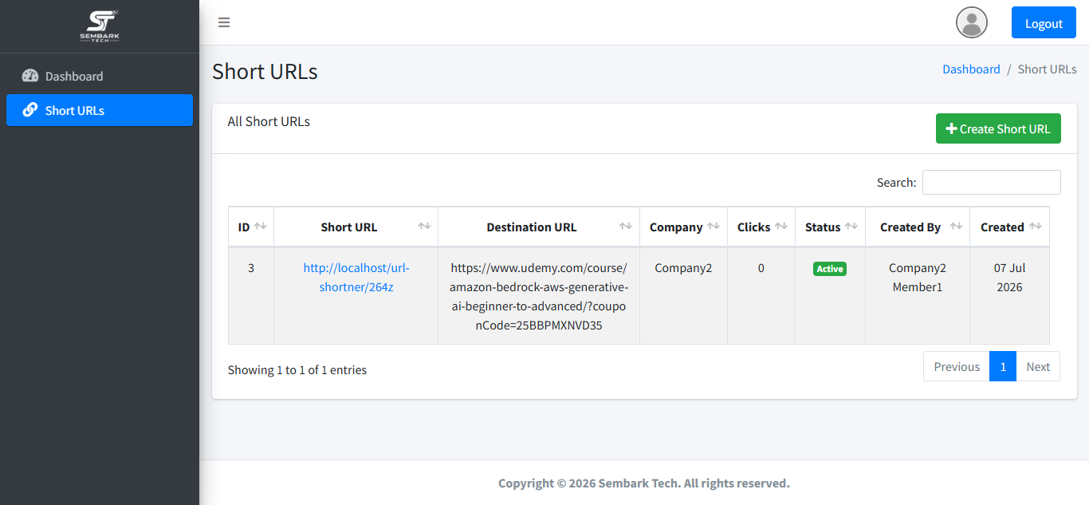Screen dimensions: 1089x505
Task: Go to Dashboard breadcrumb link
Action: click(971, 69)
